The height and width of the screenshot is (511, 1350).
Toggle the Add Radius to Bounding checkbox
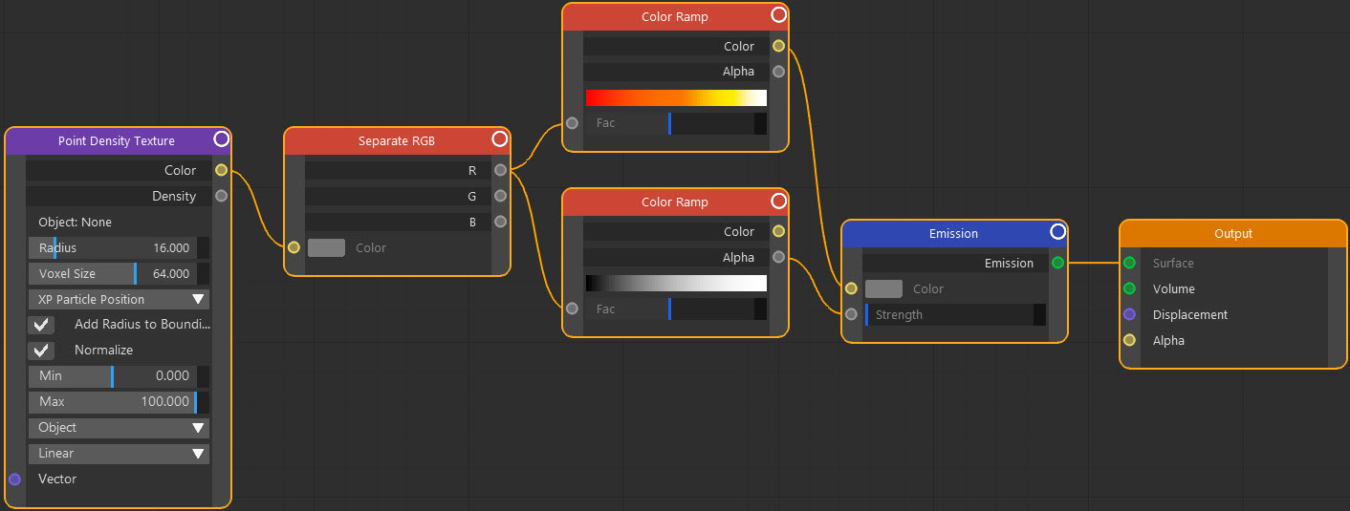point(41,325)
